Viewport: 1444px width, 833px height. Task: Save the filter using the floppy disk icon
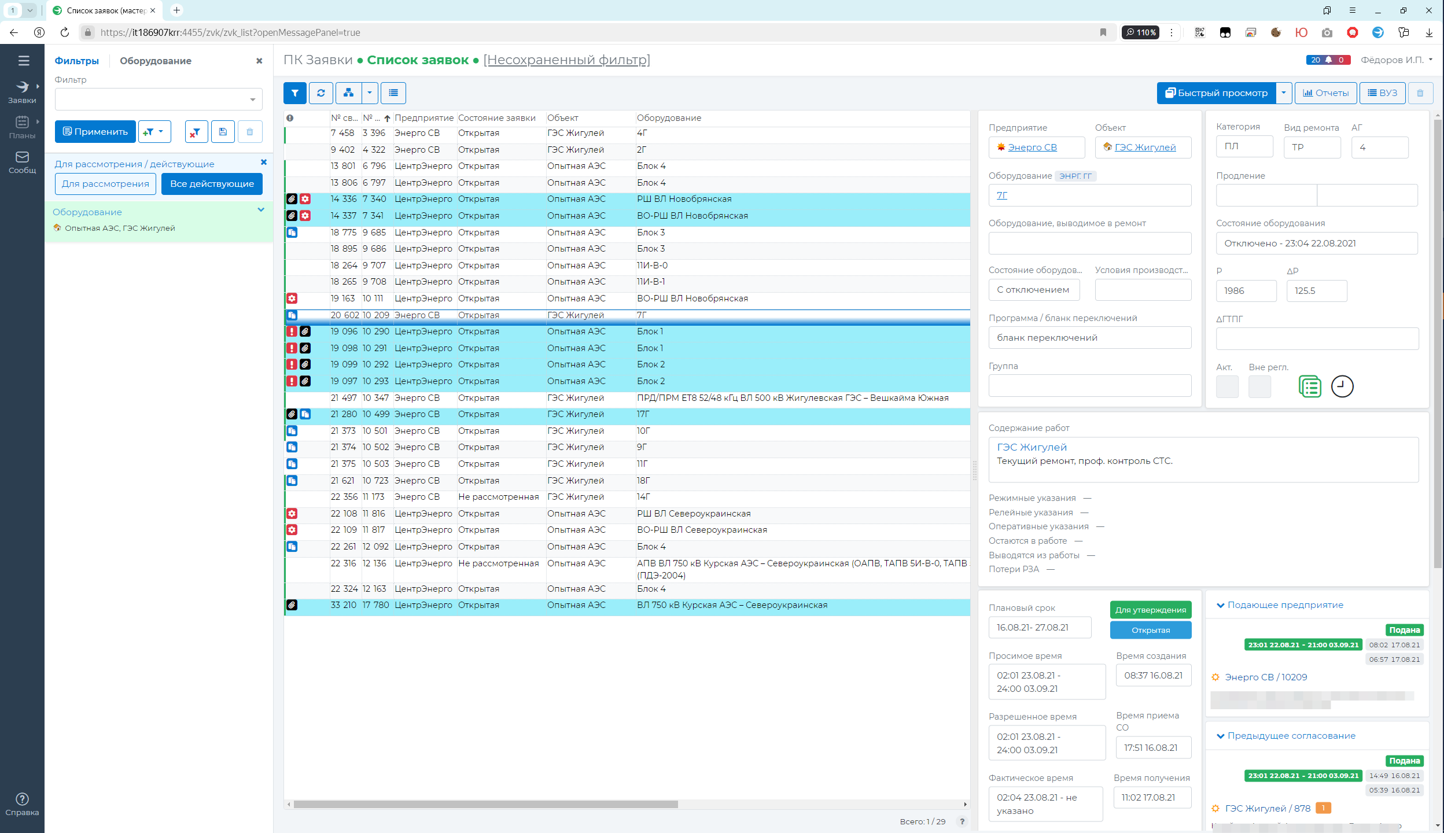pos(223,132)
